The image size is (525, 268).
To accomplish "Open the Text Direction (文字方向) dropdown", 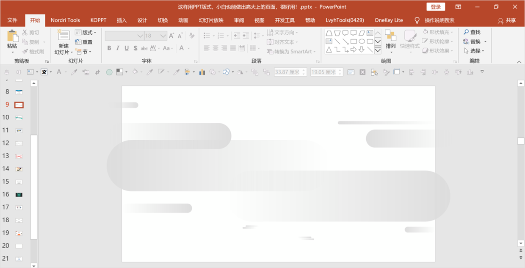I will coord(282,33).
